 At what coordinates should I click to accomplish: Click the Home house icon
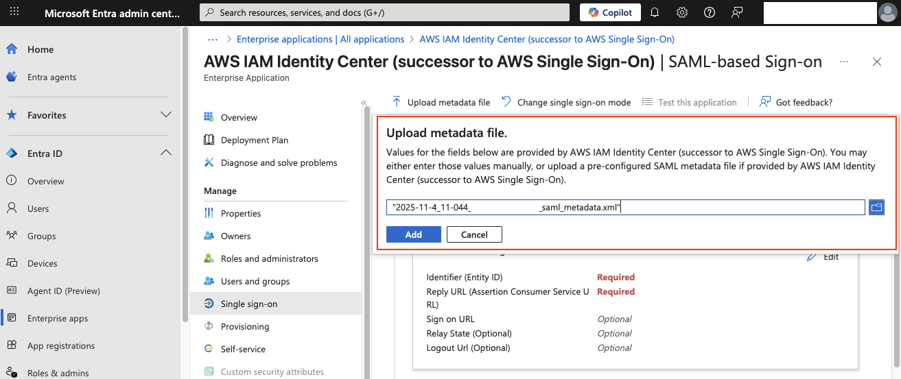(12, 49)
